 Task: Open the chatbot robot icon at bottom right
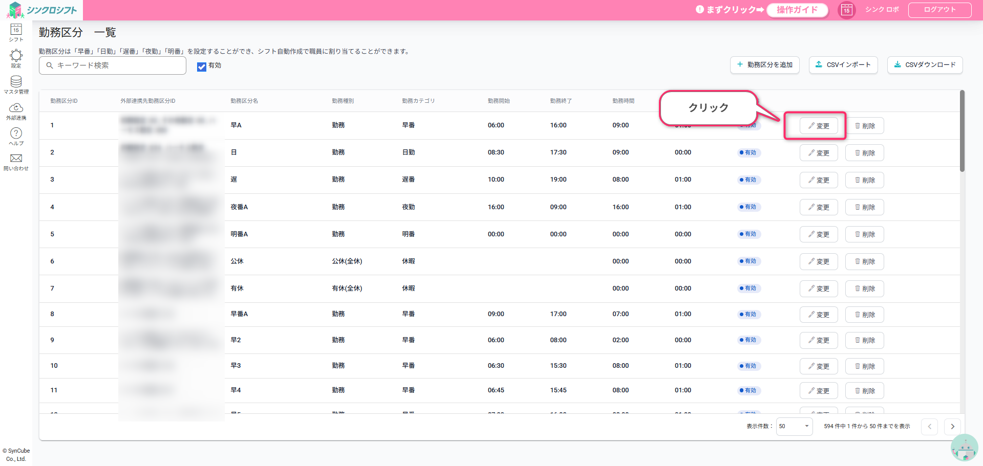(x=964, y=448)
